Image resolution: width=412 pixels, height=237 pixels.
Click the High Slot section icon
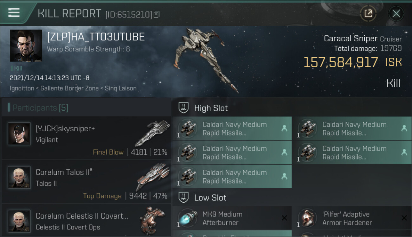point(184,108)
